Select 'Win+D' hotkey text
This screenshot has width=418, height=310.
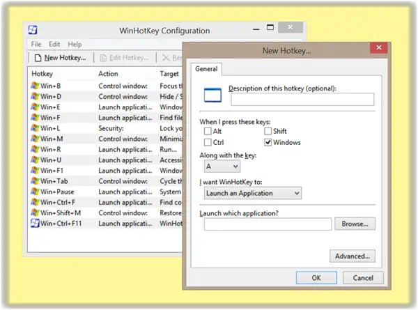pyautogui.click(x=51, y=96)
